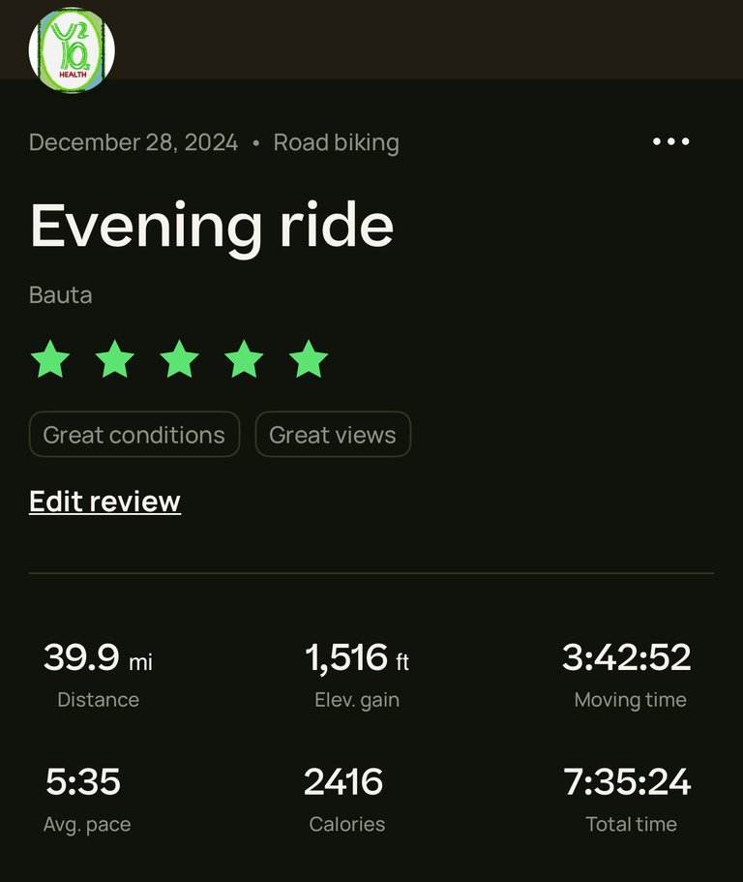The image size is (743, 882).
Task: Open the Edit review link
Action: 105,502
